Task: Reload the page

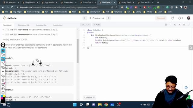Action: (12, 7)
